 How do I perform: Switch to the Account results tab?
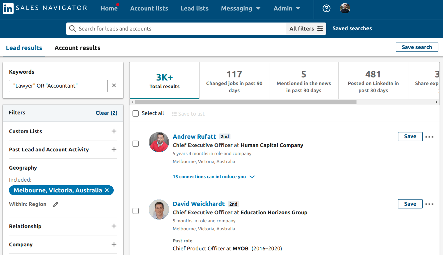point(78,48)
